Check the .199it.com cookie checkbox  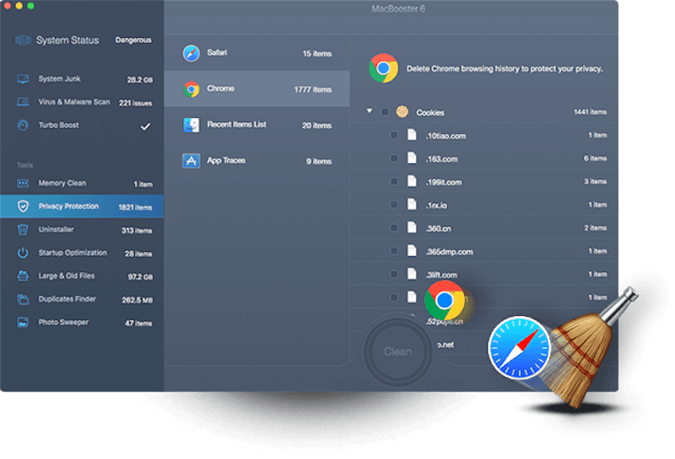[x=393, y=182]
